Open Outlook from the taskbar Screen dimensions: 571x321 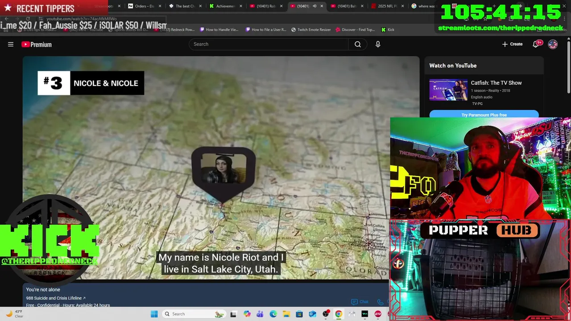[312, 314]
